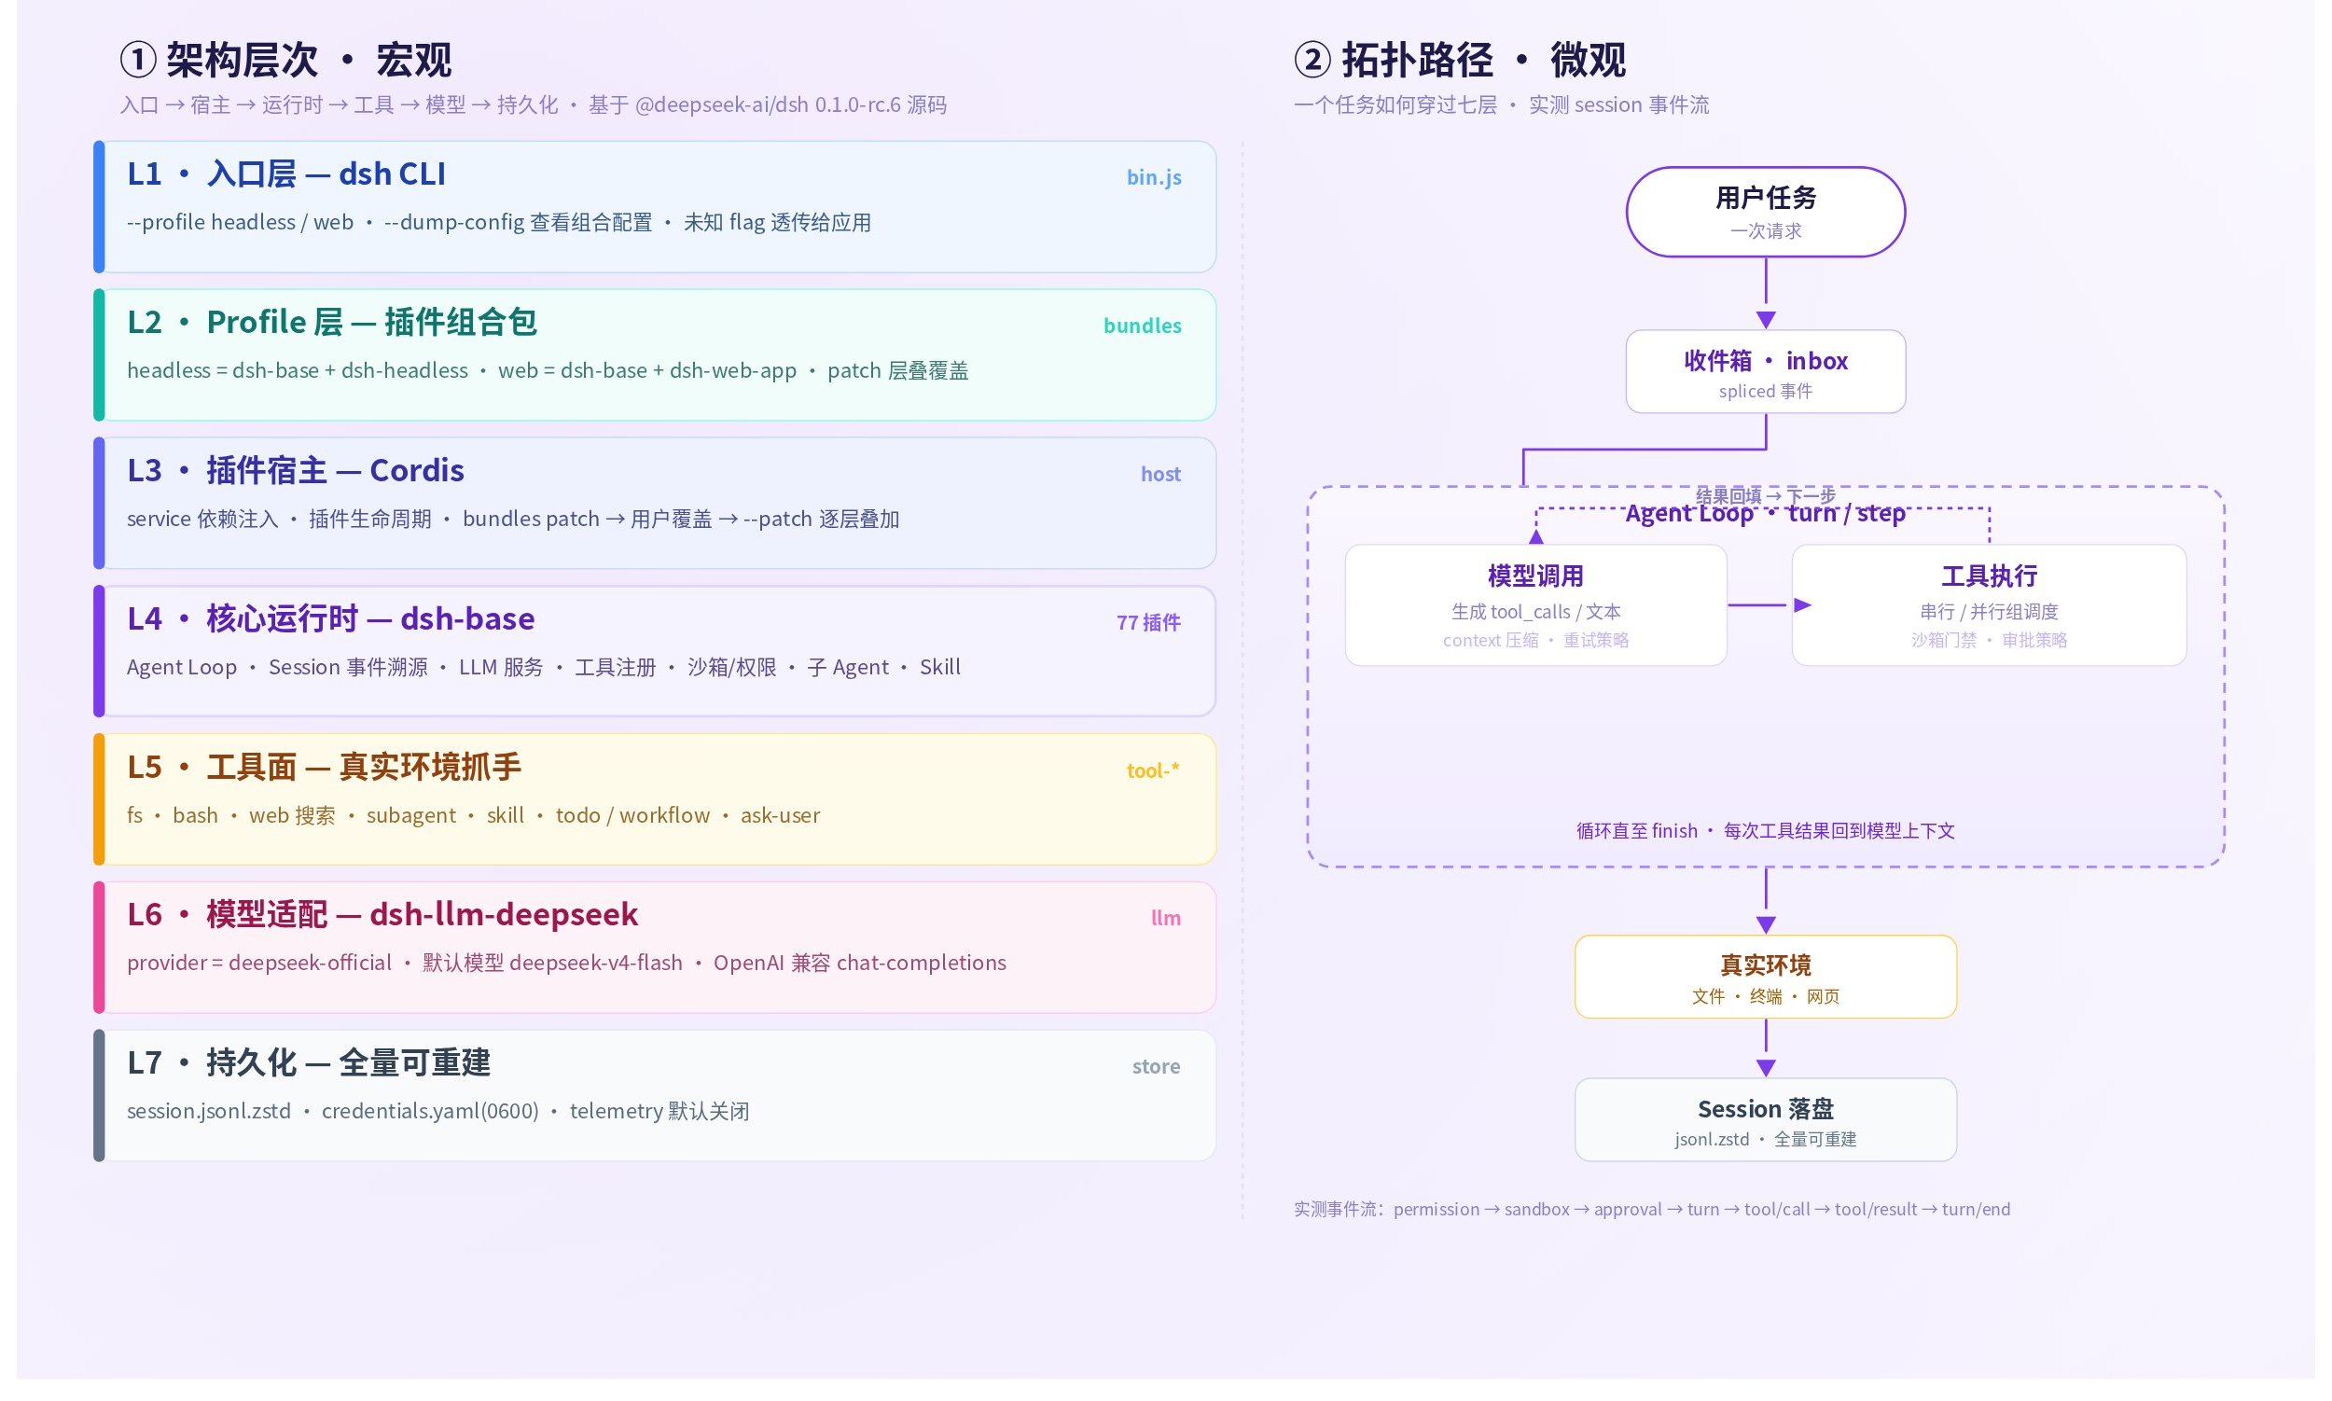
Task: Select the bin.js tag on L1 card
Action: pos(1154,177)
